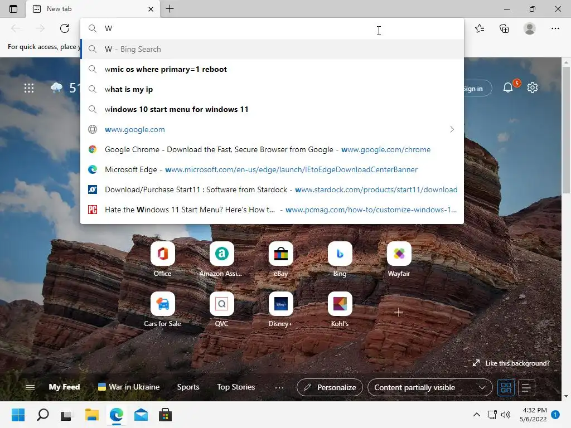Click Sign in button
Viewport: 571px width, 428px height.
pyautogui.click(x=476, y=89)
